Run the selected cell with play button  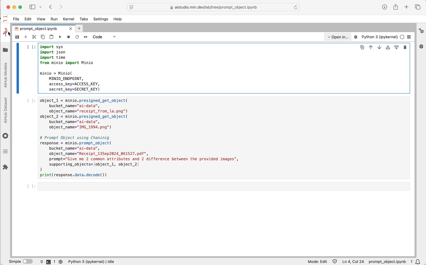(x=60, y=37)
